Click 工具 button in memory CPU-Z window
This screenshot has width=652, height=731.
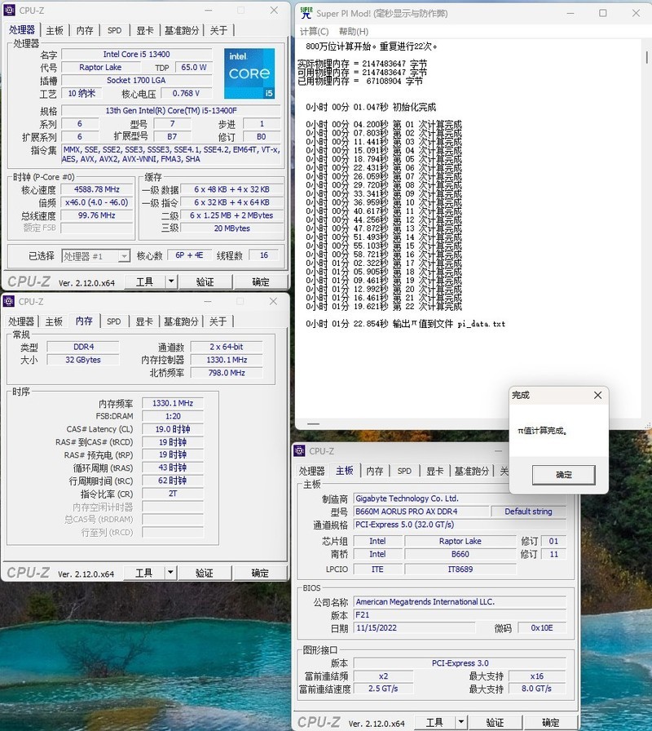pos(144,573)
